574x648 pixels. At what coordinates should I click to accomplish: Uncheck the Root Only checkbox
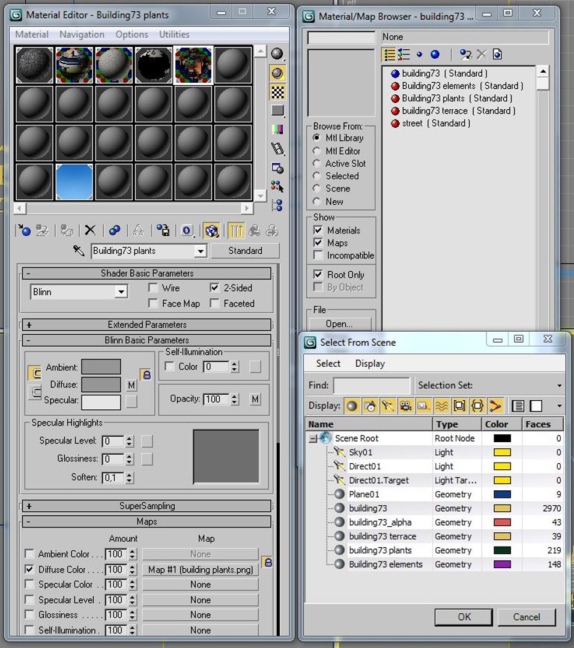point(318,274)
